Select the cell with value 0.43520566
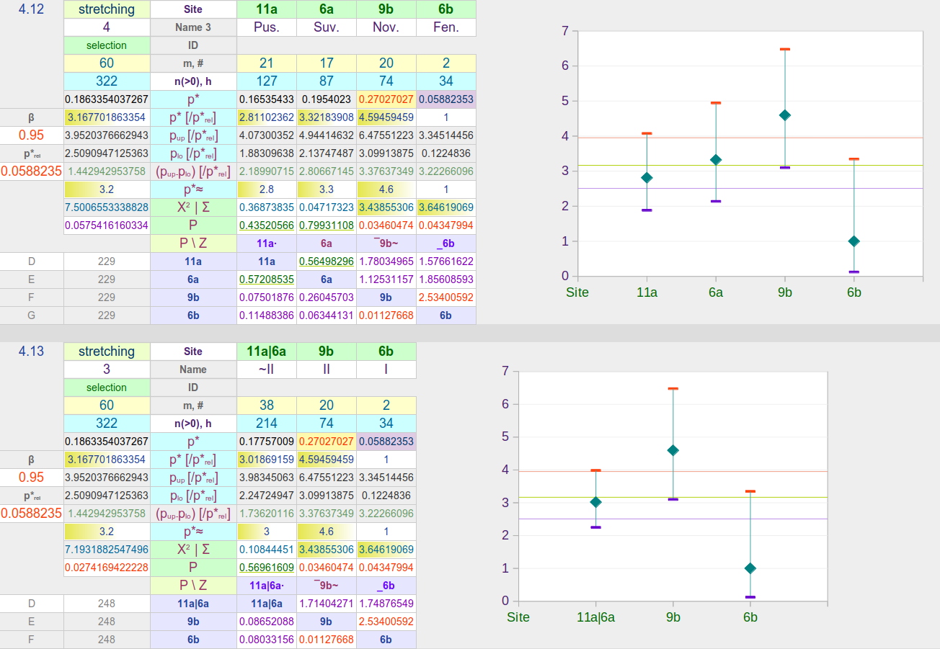Viewport: 940px width, 649px height. (x=266, y=225)
